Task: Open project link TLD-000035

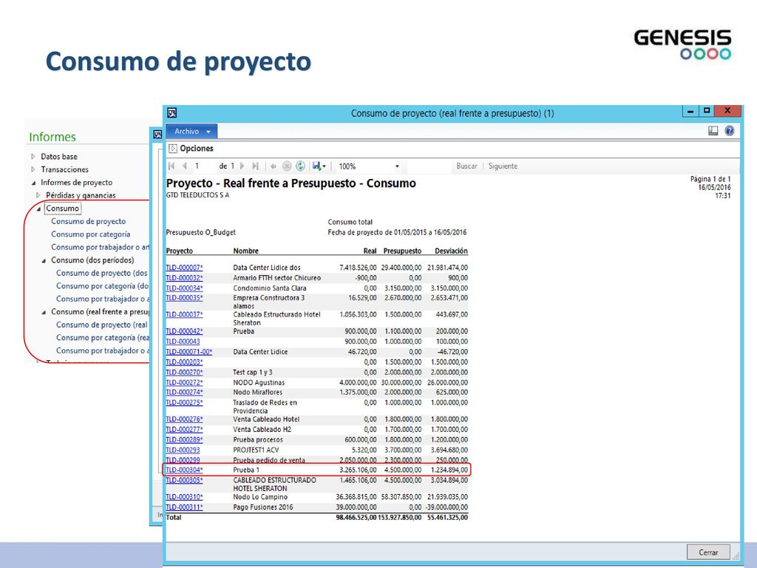Action: pyautogui.click(x=184, y=298)
